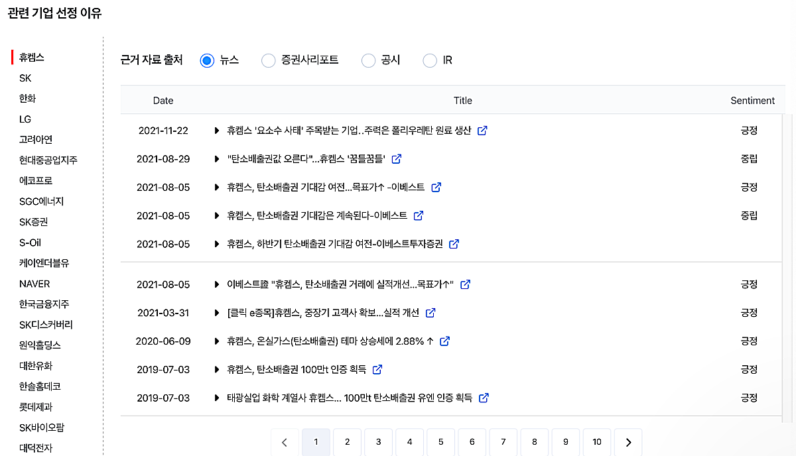796x456 pixels.
Task: Select 원익홀딩스 in the company list
Action: [40, 345]
